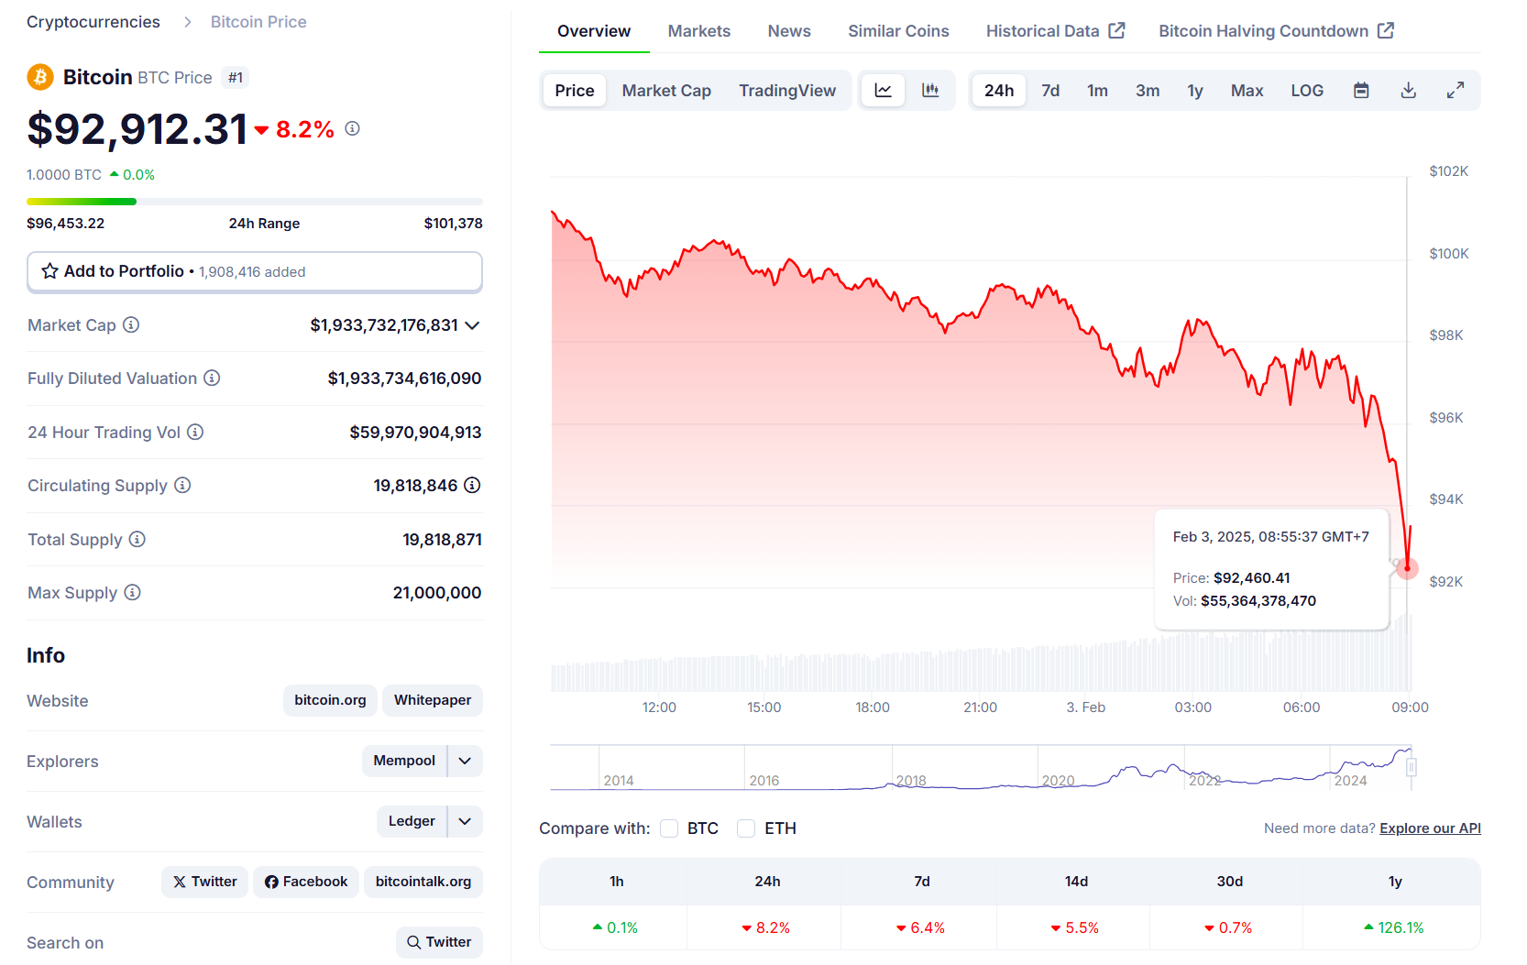Switch to candlestick chart icon
The image size is (1527, 965).
tap(930, 91)
